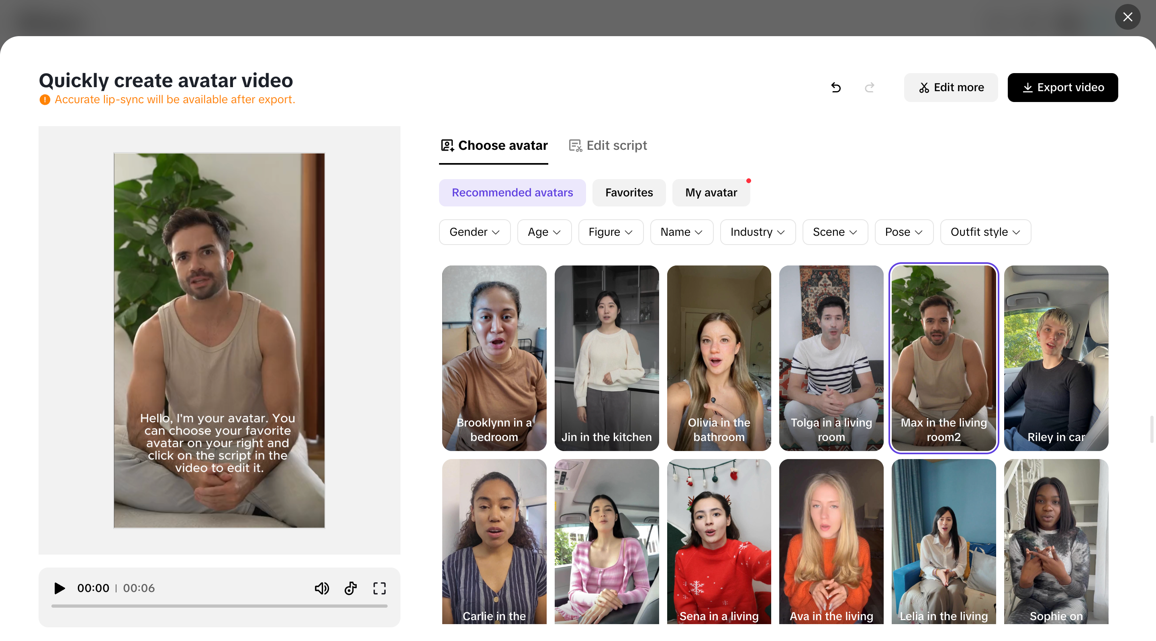Click the undo arrow icon
This screenshot has height=641, width=1156.
[x=835, y=88]
